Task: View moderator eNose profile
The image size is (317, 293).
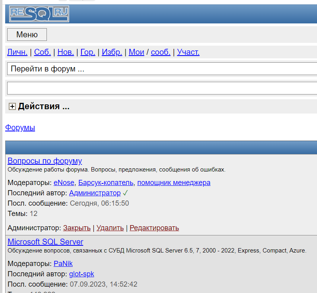Action: click(64, 183)
